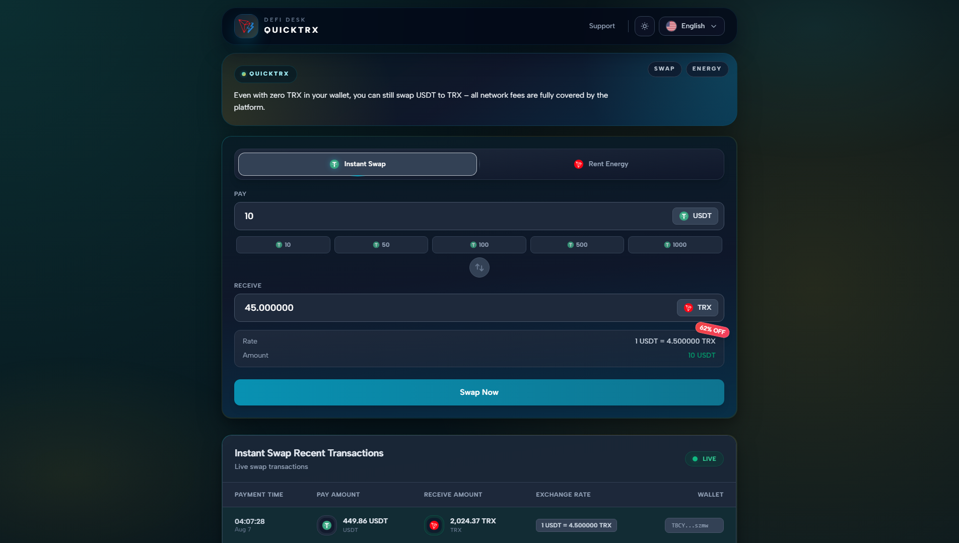Click the exchange rate chip in the transaction row
959x543 pixels.
(x=576, y=525)
